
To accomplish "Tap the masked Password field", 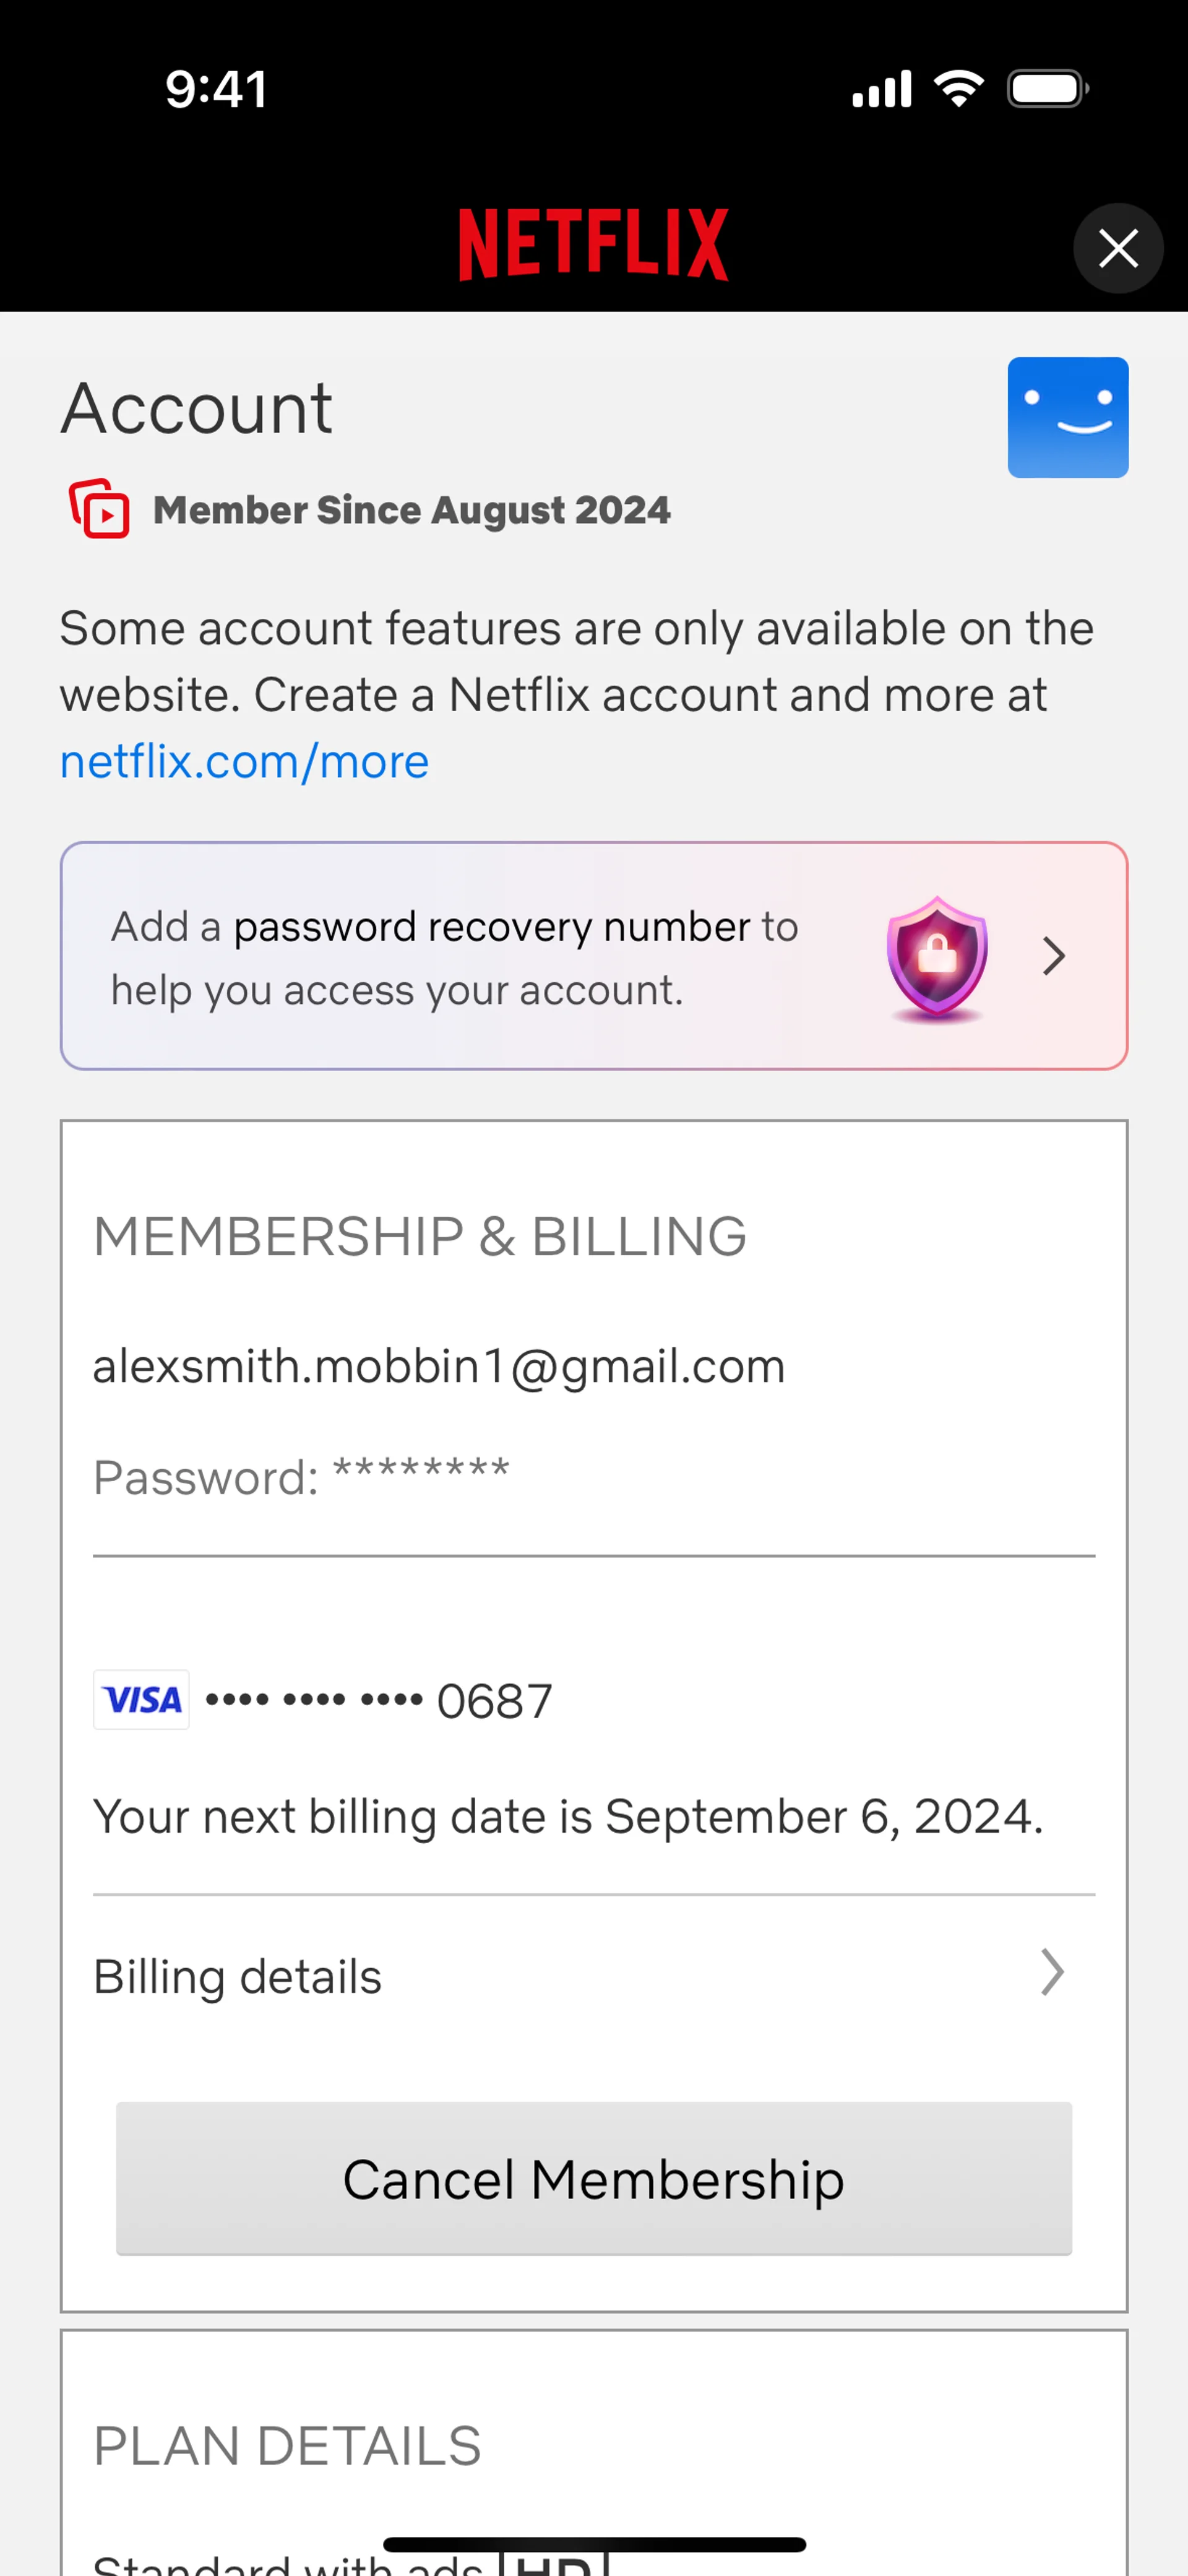I will (301, 1476).
